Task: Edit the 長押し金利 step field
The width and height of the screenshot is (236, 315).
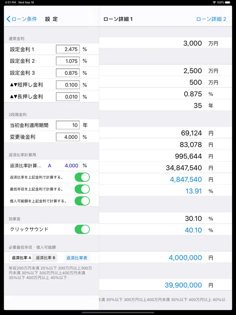Action: pos(68,97)
